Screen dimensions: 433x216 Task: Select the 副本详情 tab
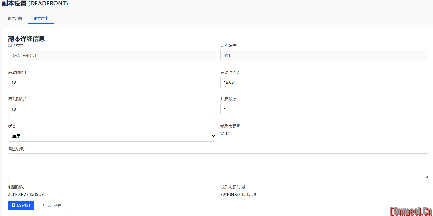[41, 18]
